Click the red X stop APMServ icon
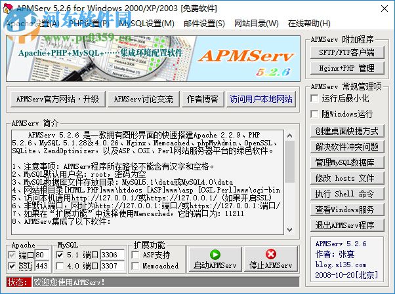Viewport: 395px width, 294px height. click(x=271, y=254)
